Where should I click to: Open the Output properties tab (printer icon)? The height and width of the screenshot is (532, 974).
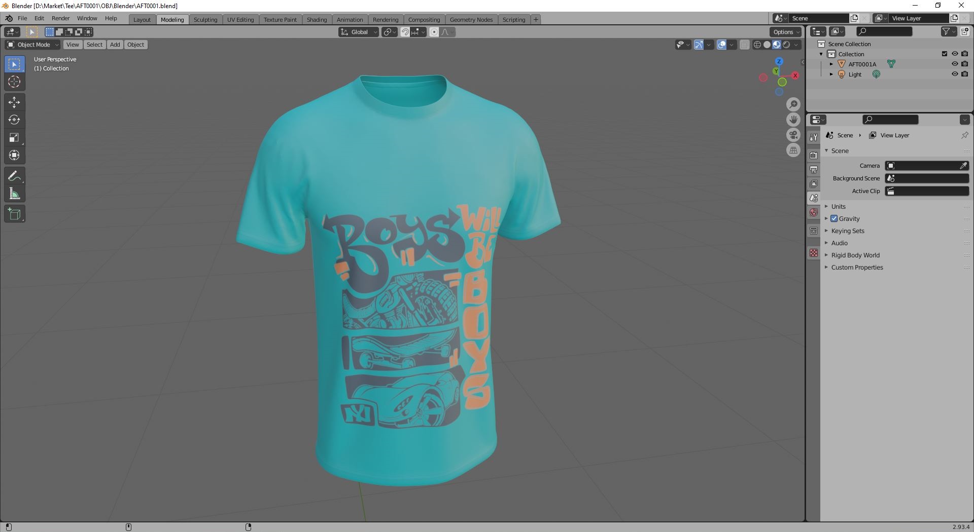click(x=814, y=169)
